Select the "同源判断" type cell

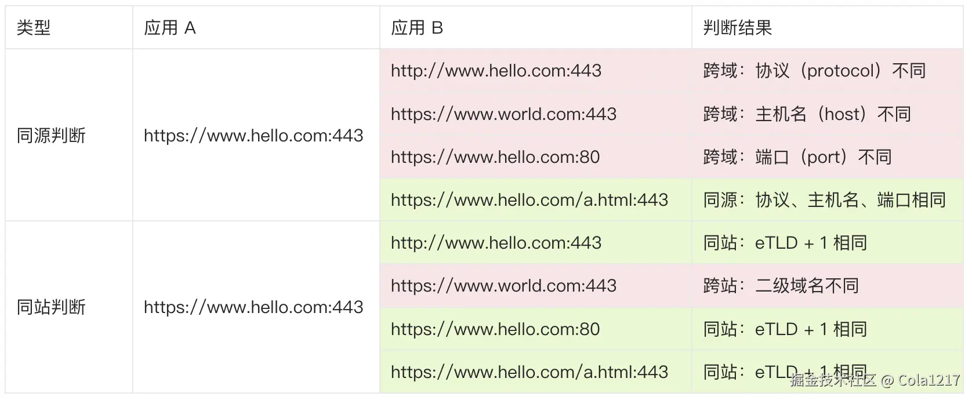51,136
